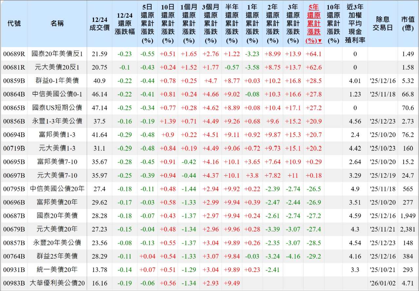Sort by 10日還原累計漲跌 column header
This screenshot has height=291, width=419.
(x=168, y=24)
